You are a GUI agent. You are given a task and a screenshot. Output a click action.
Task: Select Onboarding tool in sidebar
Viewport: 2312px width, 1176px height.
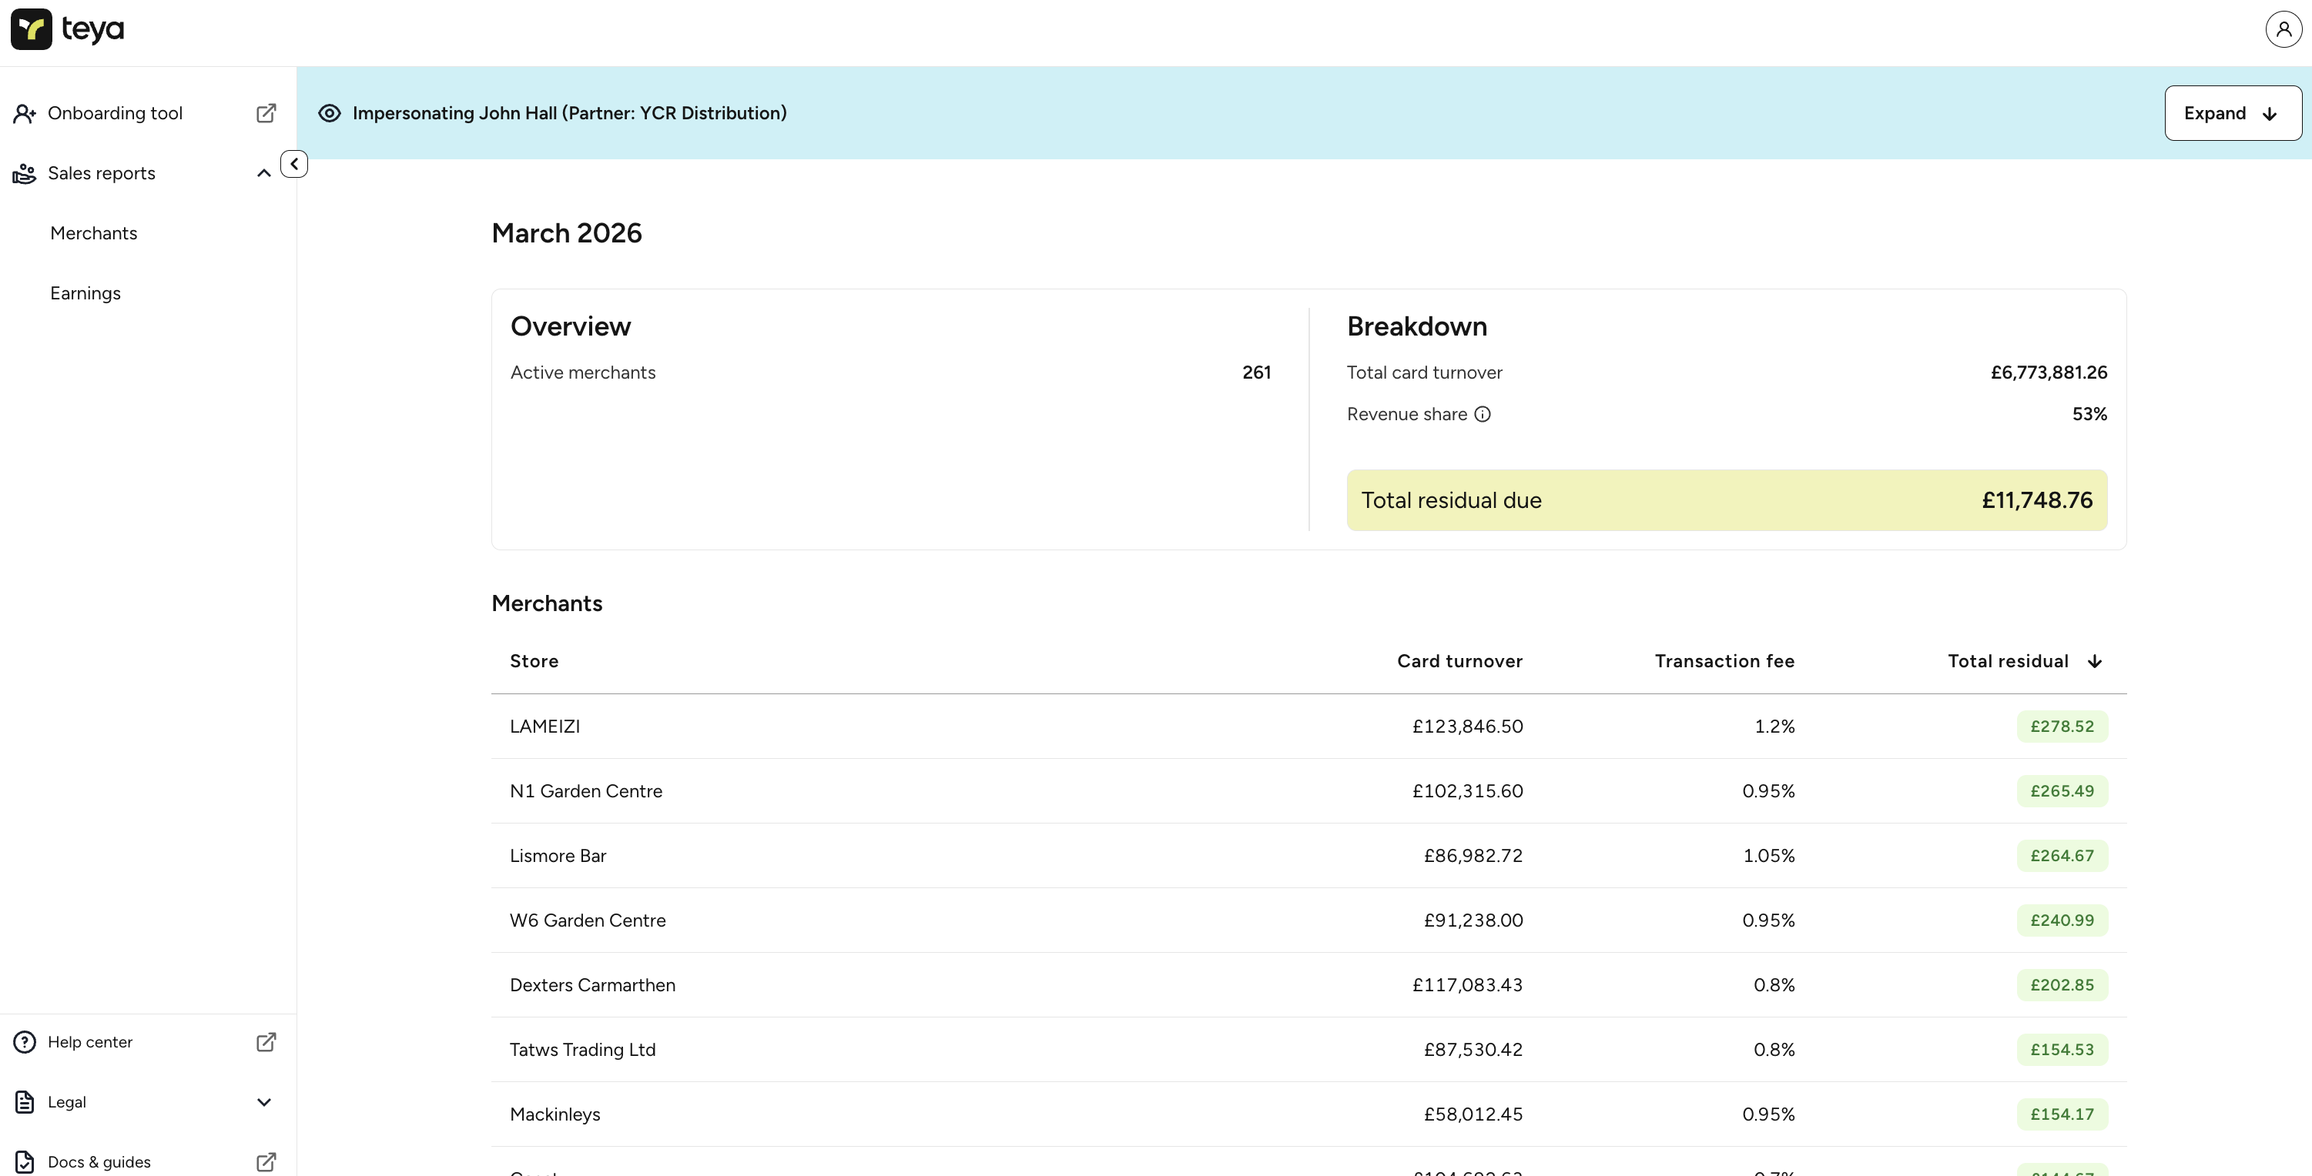point(115,113)
